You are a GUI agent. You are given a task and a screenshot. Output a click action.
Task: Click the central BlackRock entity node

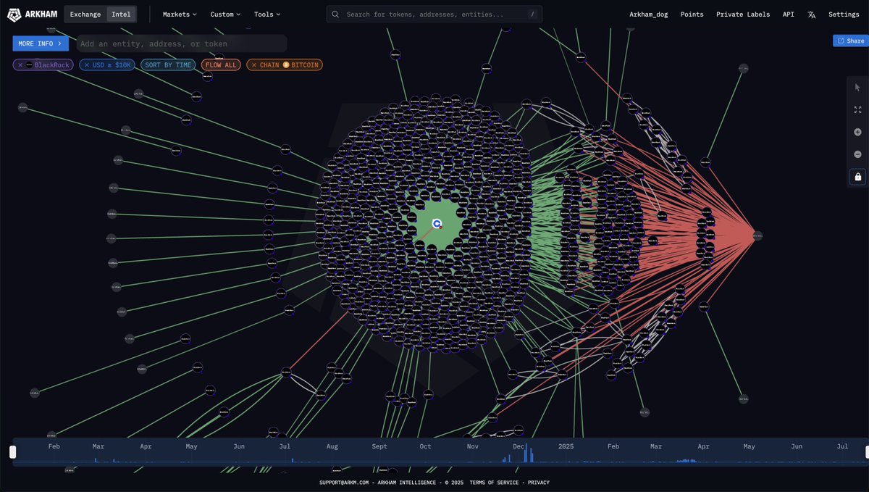tap(437, 224)
